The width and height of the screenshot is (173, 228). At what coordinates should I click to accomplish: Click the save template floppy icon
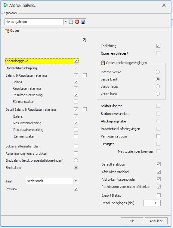point(83,22)
